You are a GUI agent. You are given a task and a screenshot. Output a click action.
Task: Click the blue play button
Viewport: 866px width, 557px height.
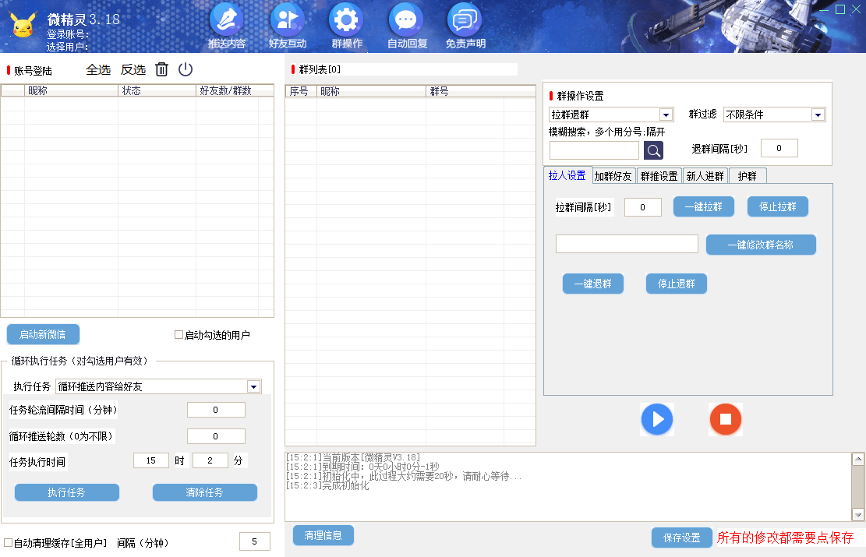(x=656, y=420)
